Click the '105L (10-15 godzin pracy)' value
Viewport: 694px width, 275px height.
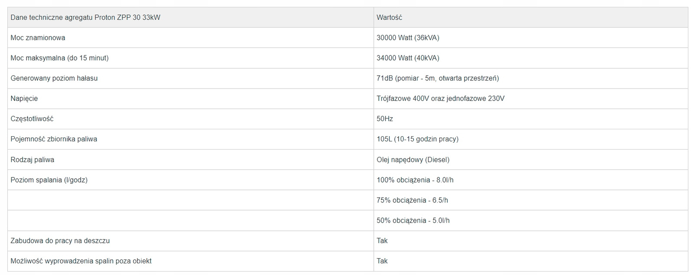[417, 139]
